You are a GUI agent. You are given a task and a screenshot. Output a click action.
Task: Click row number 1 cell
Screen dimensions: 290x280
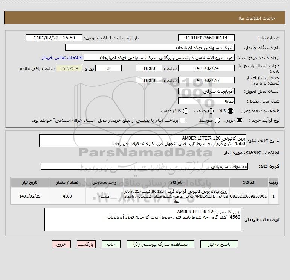(x=273, y=196)
